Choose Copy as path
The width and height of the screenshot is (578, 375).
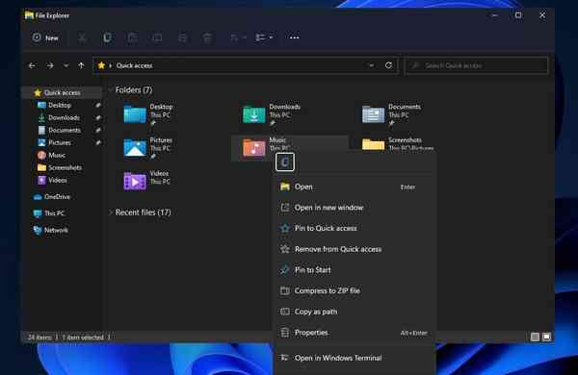coord(355,312)
